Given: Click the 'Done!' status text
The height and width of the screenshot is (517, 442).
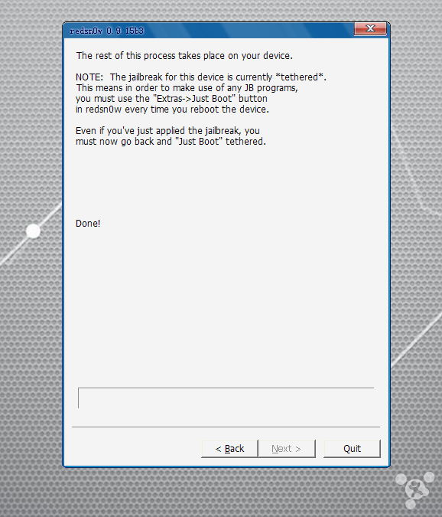Looking at the screenshot, I should (x=88, y=224).
